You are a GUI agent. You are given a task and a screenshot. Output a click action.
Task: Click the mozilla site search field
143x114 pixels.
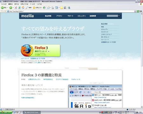coord(112,16)
